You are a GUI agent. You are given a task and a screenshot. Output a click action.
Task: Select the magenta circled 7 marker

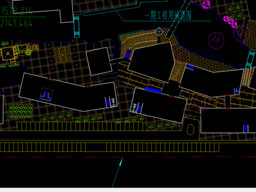pos(202,102)
